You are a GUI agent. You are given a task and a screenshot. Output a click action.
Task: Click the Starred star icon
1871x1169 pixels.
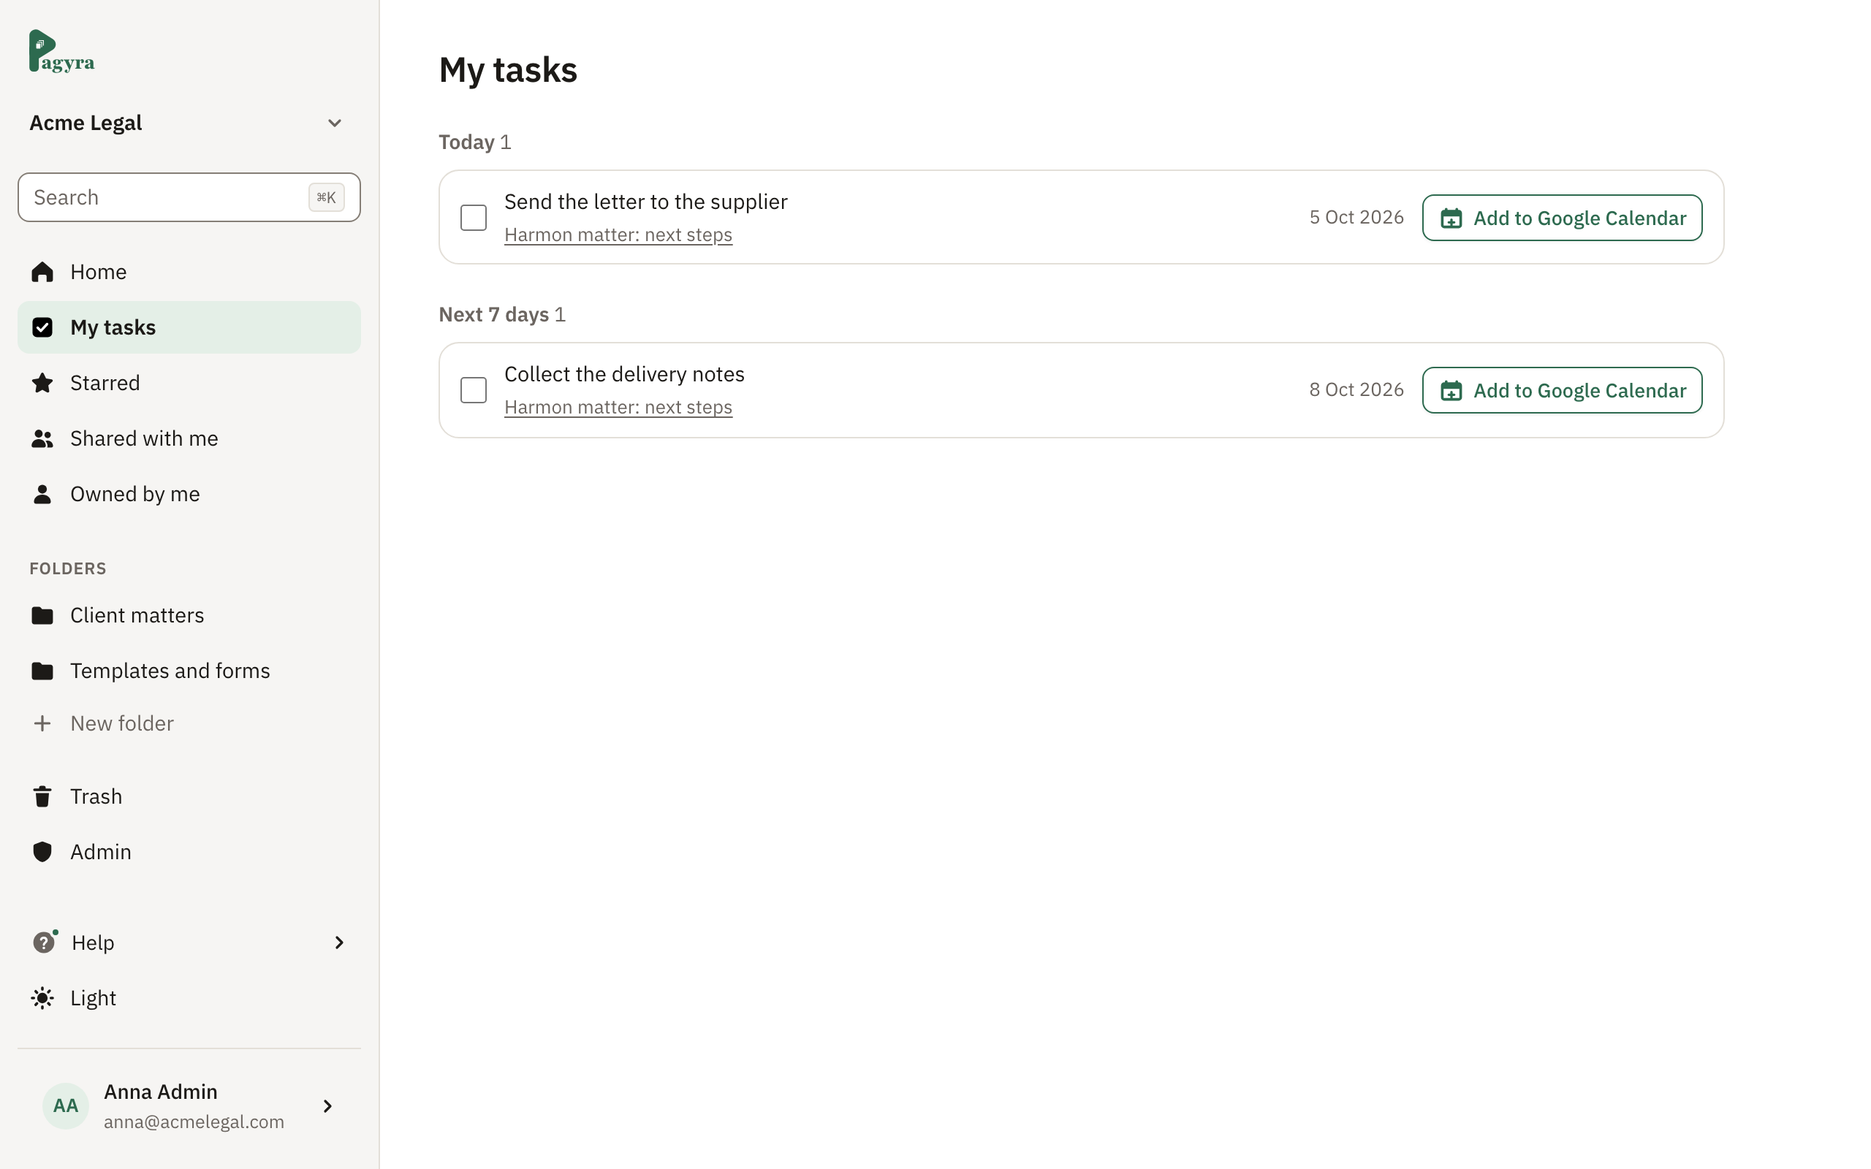tap(42, 383)
